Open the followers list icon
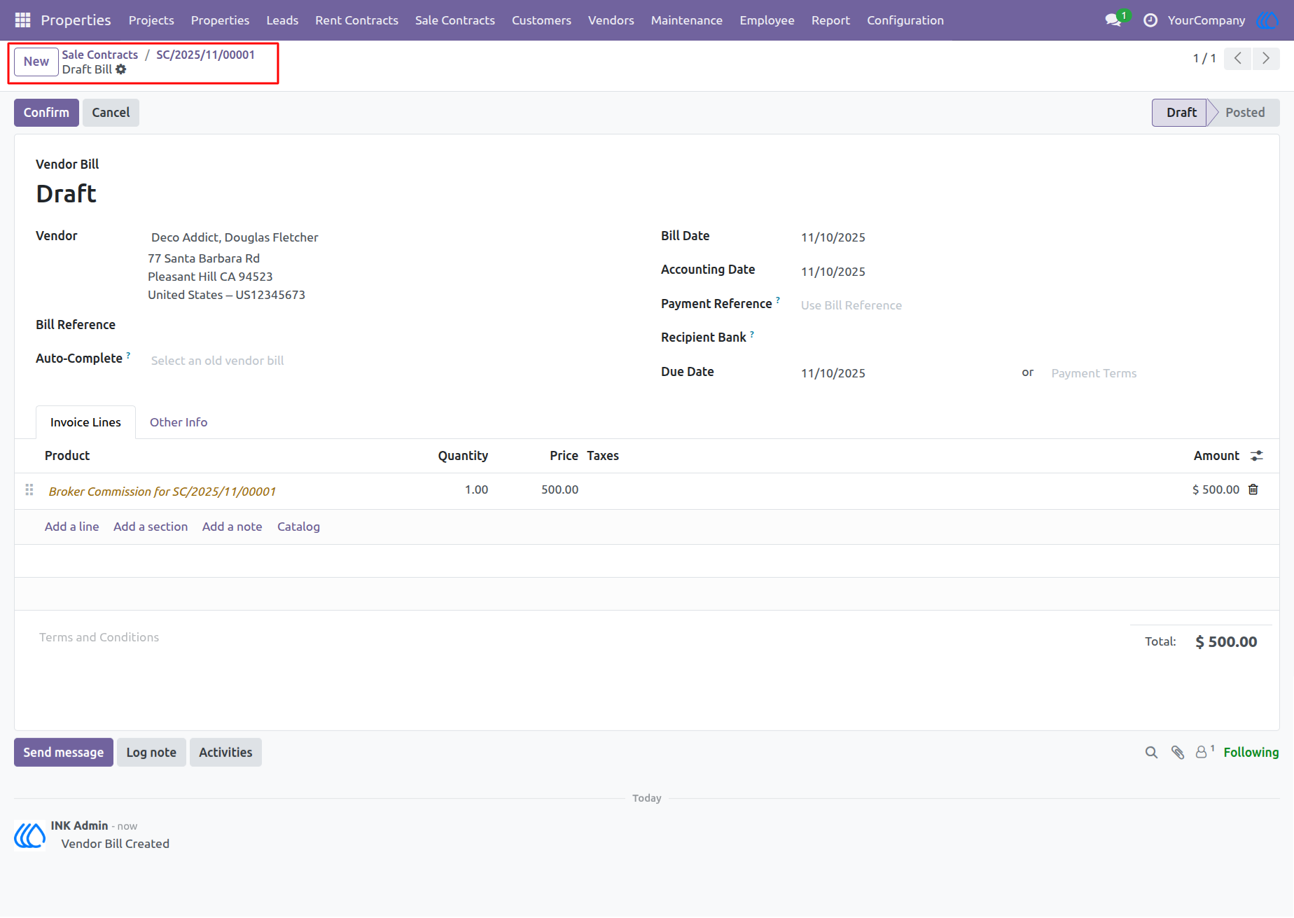 pos(1203,752)
